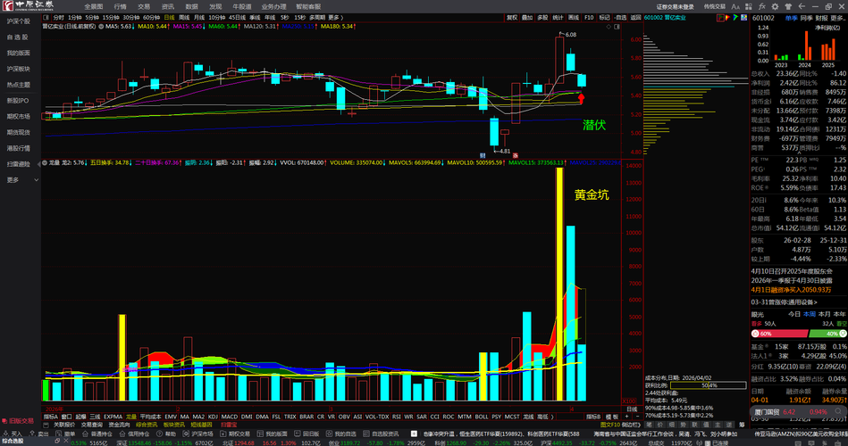Switch chart period to 5分钟
The width and height of the screenshot is (848, 446).
92,18
